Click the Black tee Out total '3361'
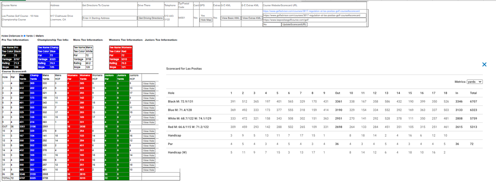The height and width of the screenshot is (182, 496). click(x=339, y=102)
